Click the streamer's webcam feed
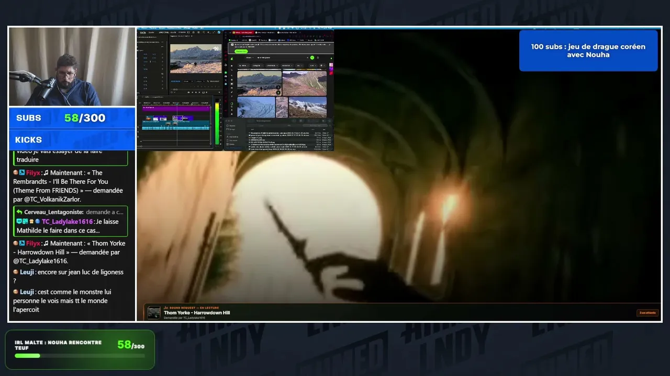 (x=72, y=67)
